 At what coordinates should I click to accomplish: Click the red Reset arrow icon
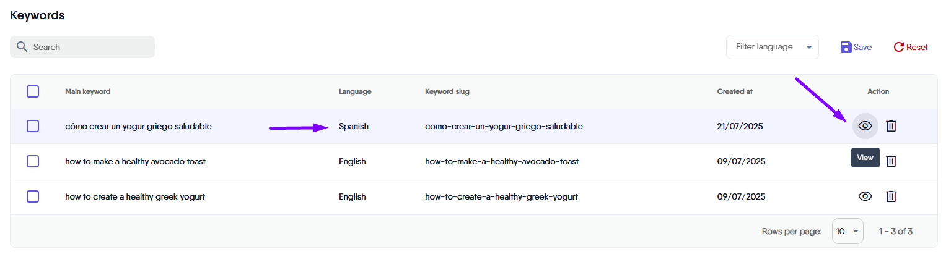pyautogui.click(x=898, y=47)
